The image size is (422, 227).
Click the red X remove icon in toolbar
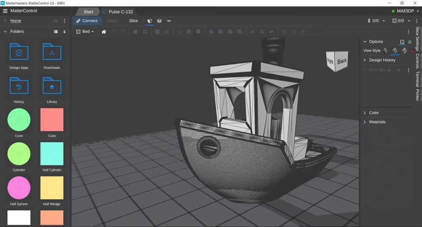[167, 32]
